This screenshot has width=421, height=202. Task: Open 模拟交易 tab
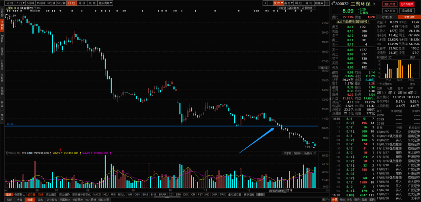point(104,200)
